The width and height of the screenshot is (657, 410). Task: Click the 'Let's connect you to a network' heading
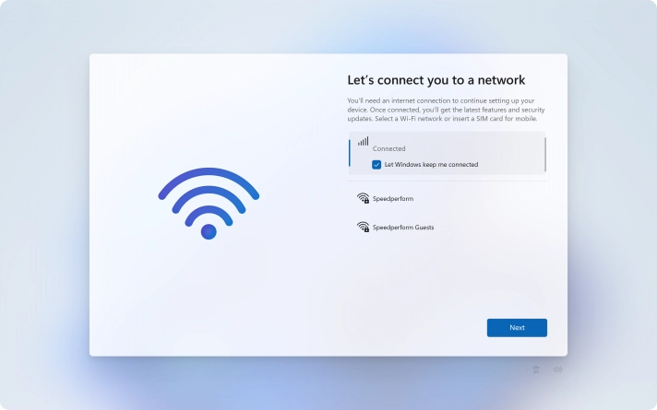click(x=436, y=80)
